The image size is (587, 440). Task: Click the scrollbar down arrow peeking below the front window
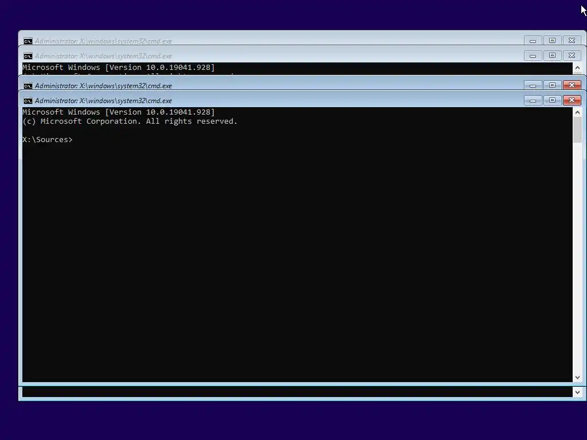(577, 392)
